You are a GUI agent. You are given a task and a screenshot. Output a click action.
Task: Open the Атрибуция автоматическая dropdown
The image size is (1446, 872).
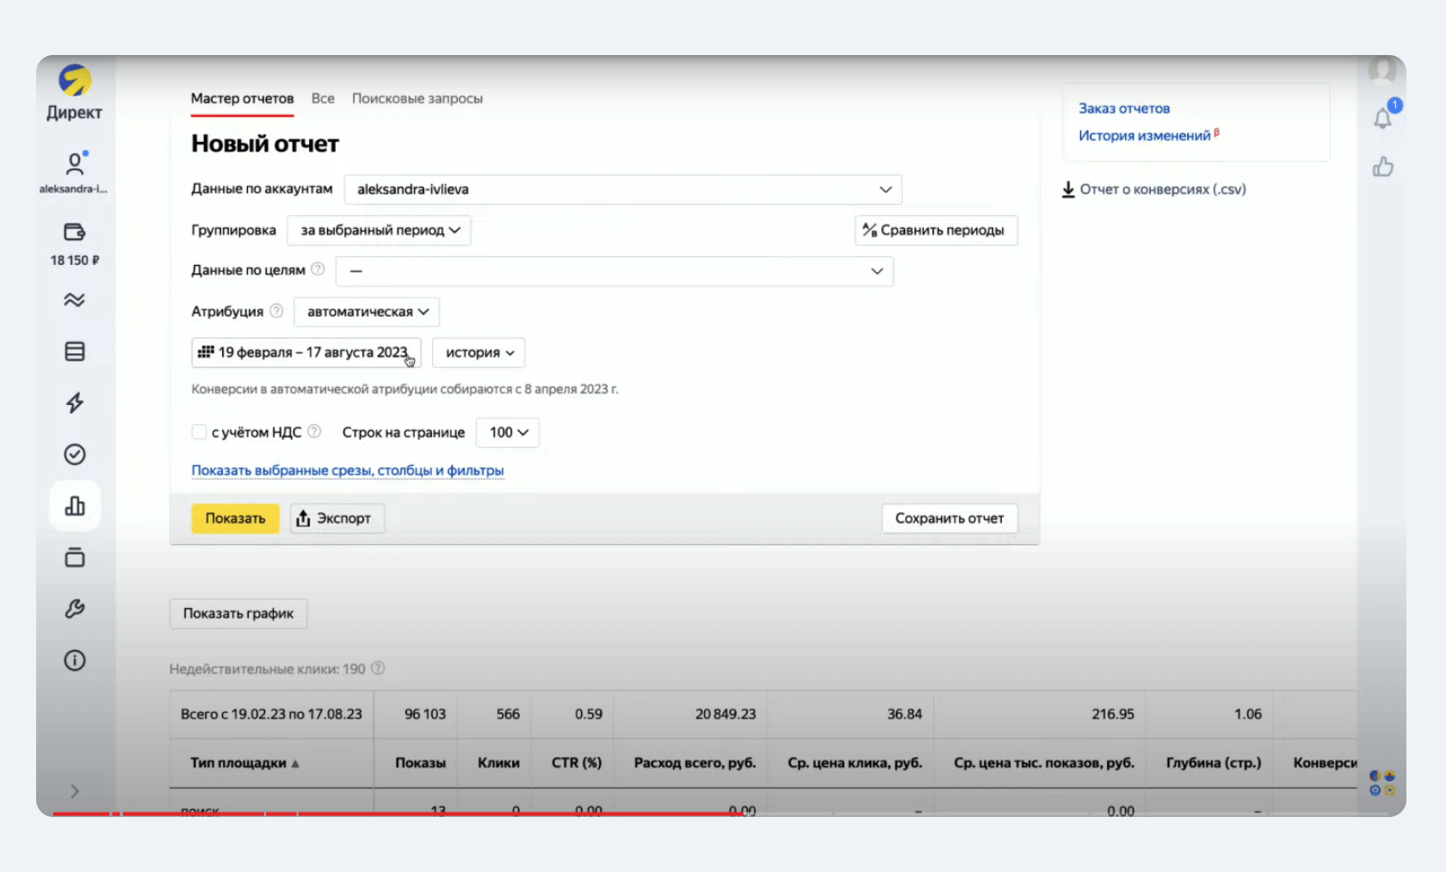point(367,311)
